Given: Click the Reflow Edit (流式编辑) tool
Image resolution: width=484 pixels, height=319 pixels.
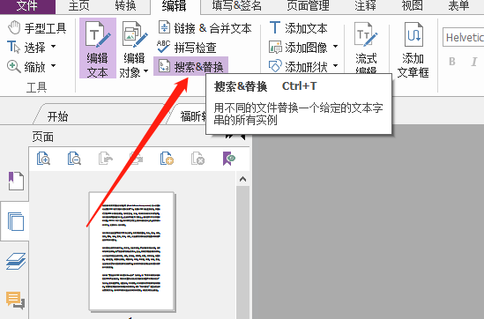Looking at the screenshot, I should tap(366, 48).
